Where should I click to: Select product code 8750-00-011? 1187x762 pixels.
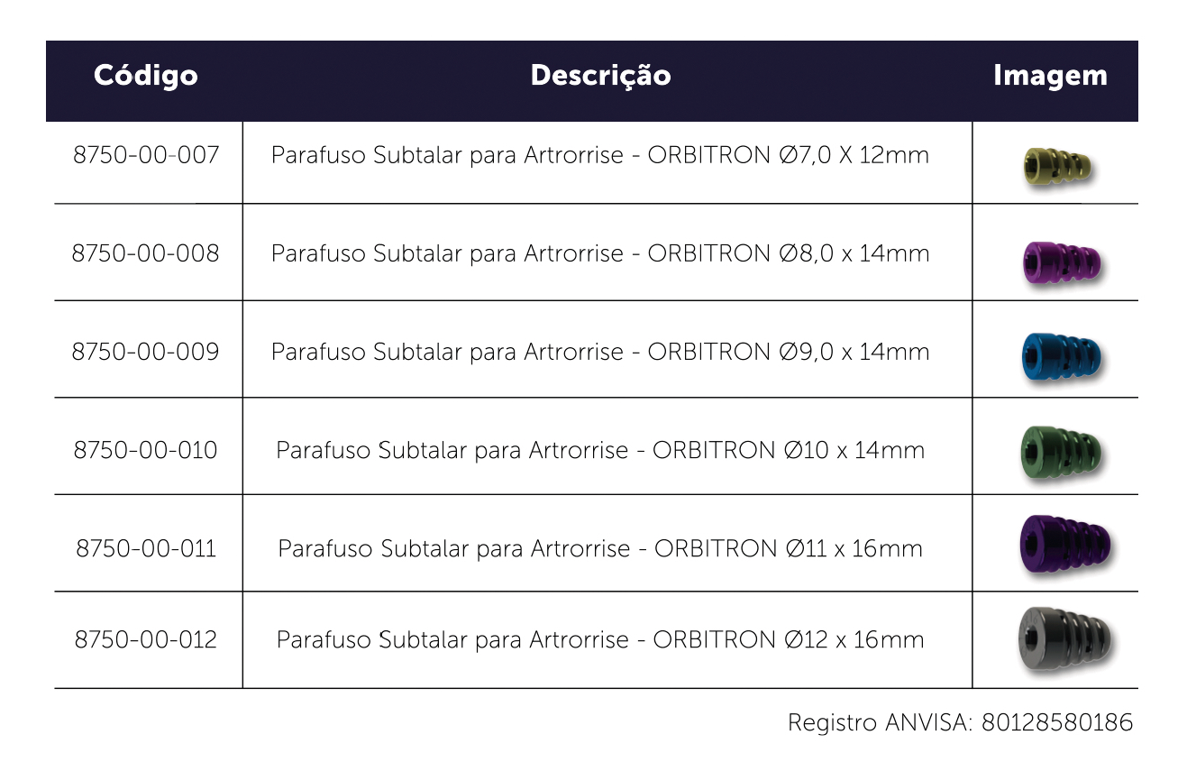click(146, 548)
